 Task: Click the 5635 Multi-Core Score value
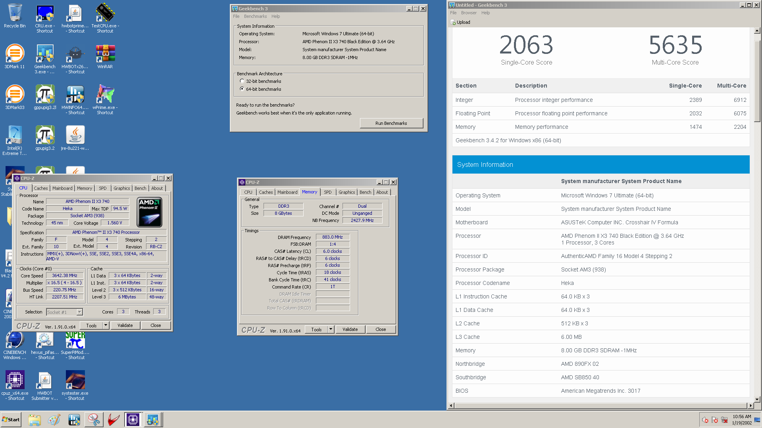coord(675,45)
